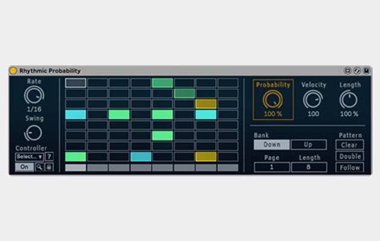This screenshot has height=241, width=380.
Task: Toggle the On button off
Action: (x=24, y=167)
